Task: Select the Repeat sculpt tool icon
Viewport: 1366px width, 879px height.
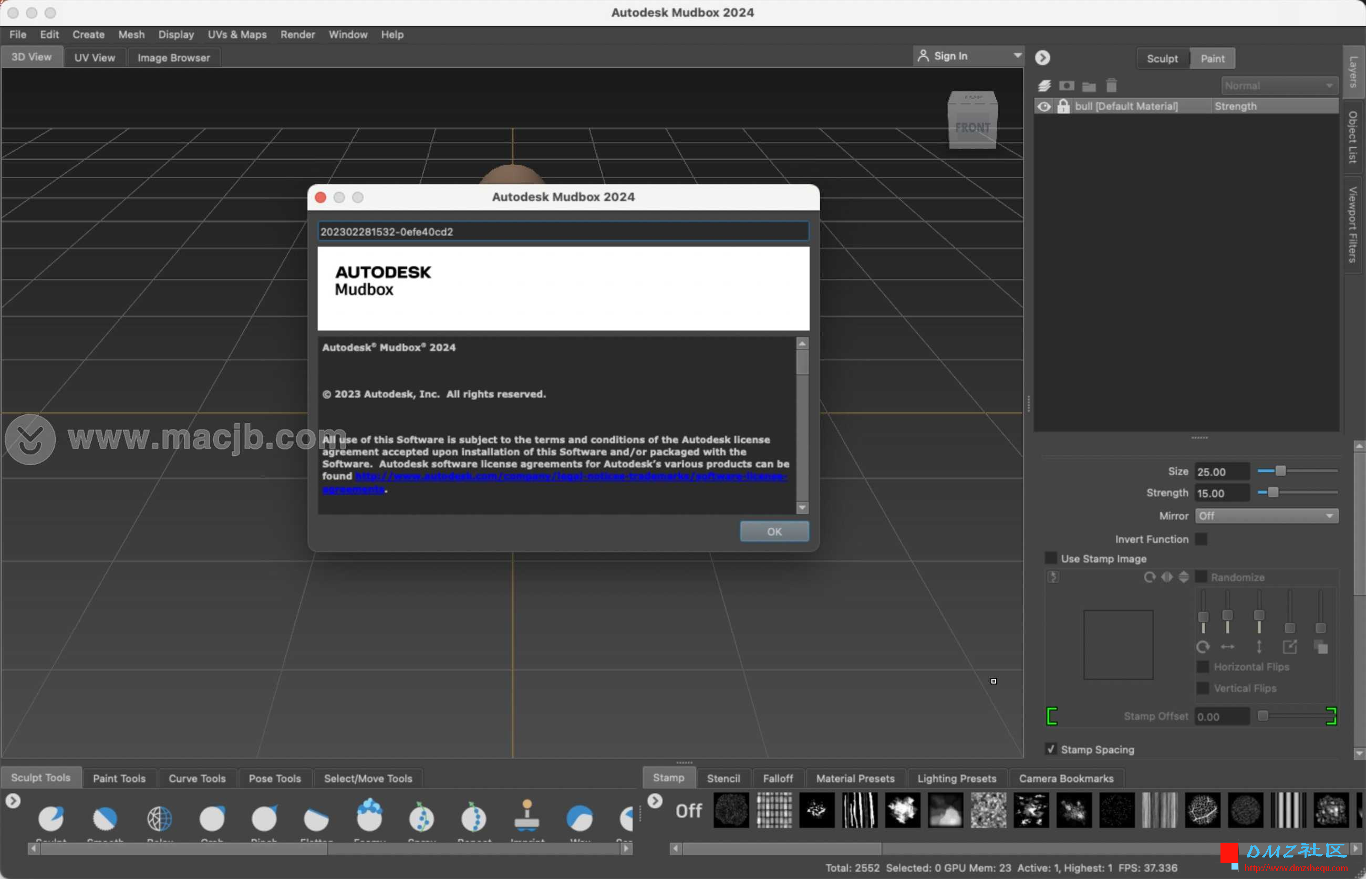Action: pyautogui.click(x=474, y=817)
